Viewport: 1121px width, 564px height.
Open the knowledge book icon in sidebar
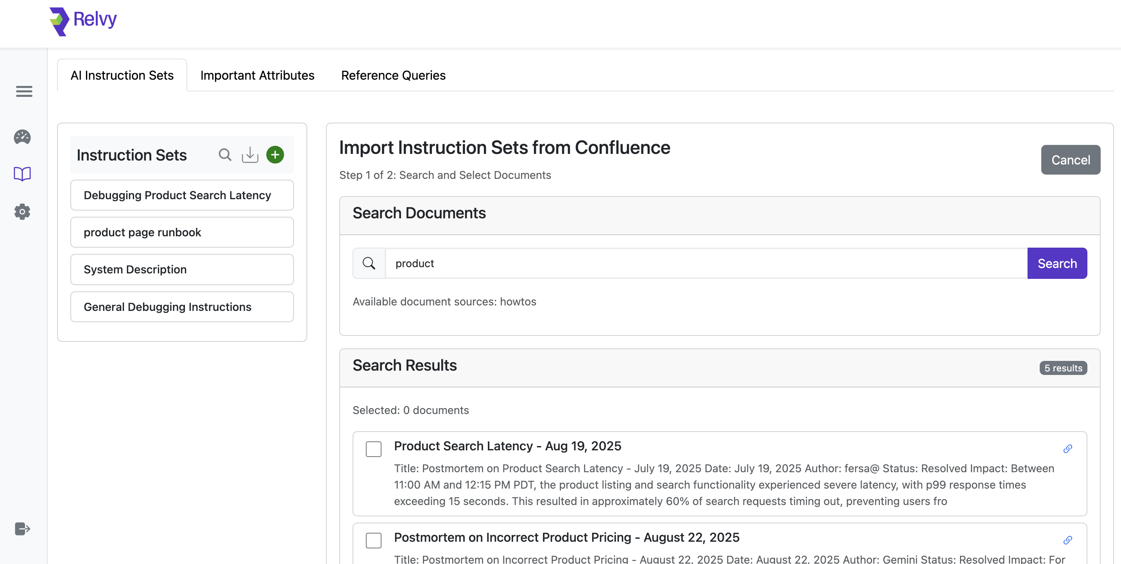coord(22,174)
